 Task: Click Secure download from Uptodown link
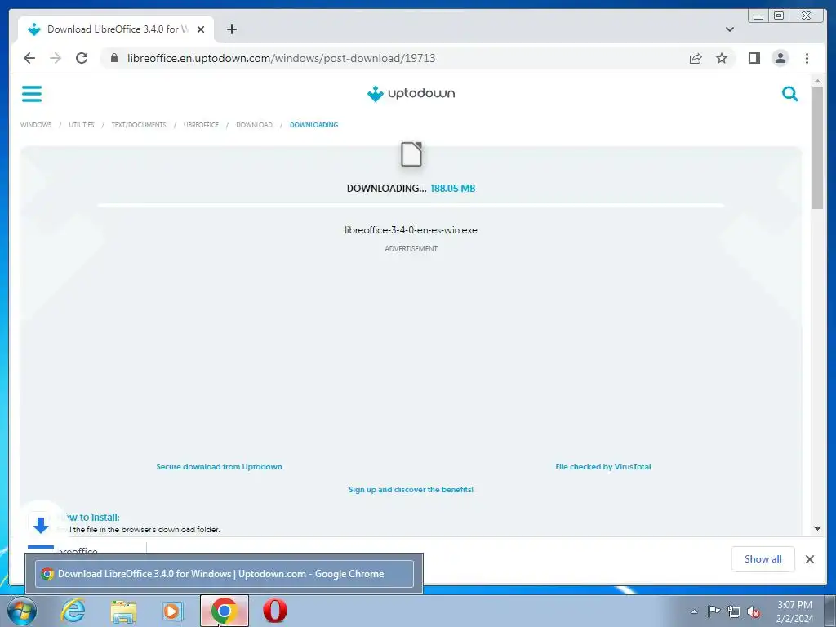tap(219, 466)
